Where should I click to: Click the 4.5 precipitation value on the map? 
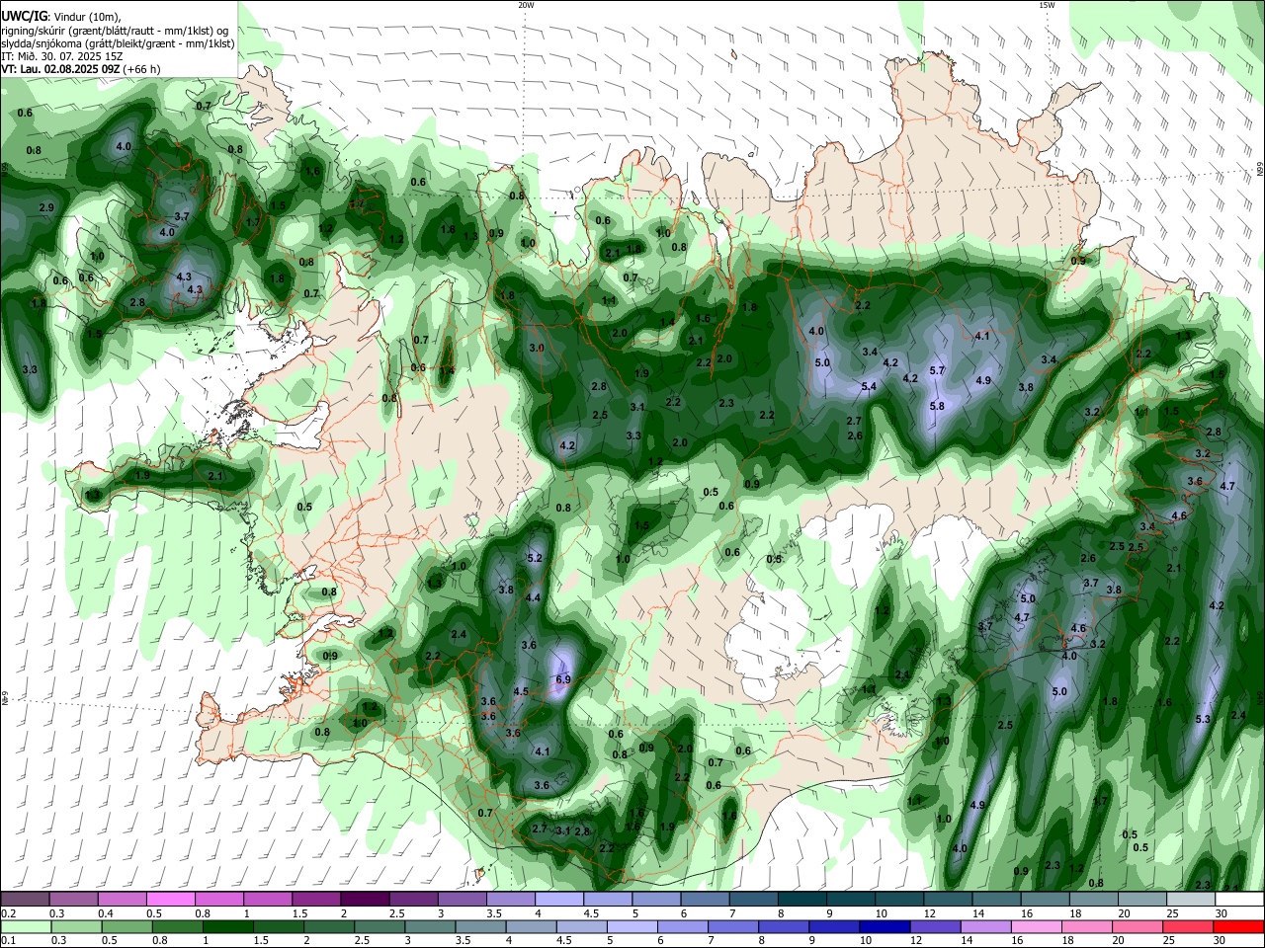522,691
